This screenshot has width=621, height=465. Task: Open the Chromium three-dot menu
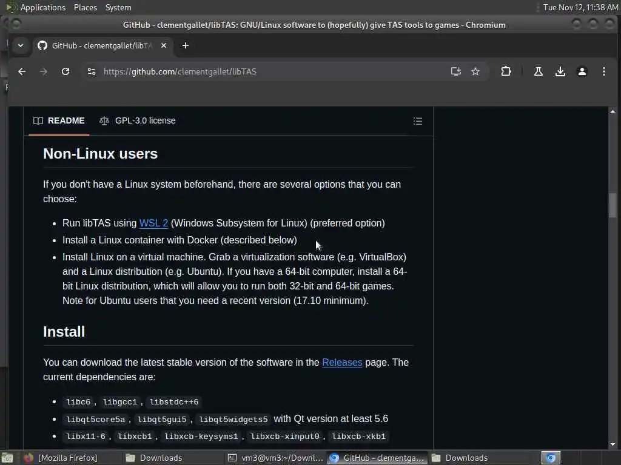(603, 71)
